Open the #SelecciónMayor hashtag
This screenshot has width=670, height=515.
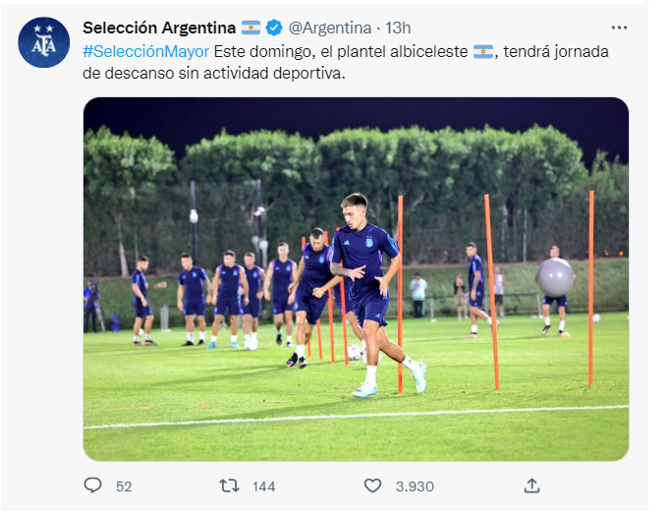(146, 52)
